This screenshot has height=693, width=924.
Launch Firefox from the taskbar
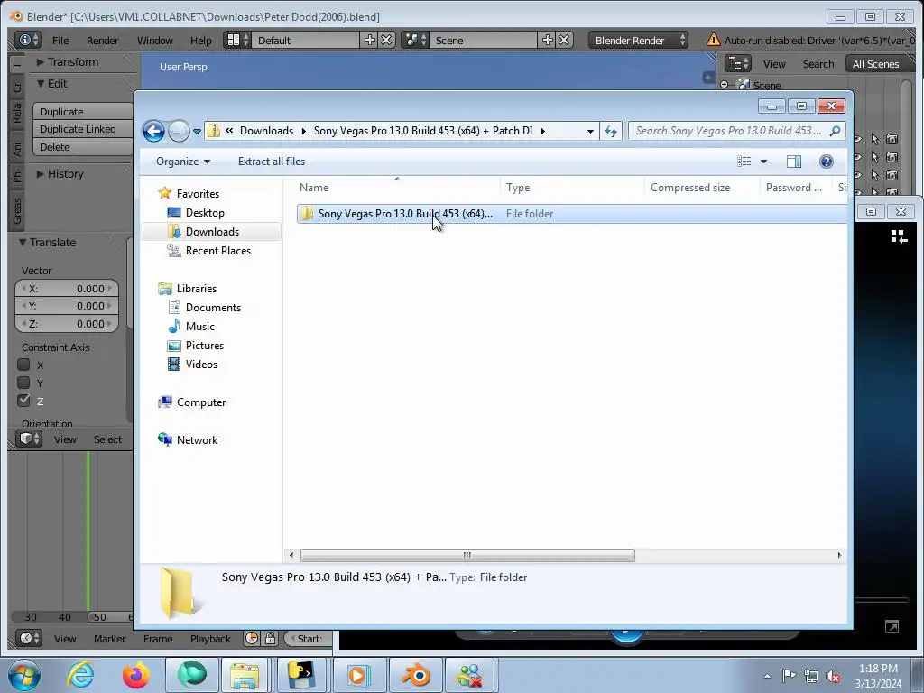136,675
